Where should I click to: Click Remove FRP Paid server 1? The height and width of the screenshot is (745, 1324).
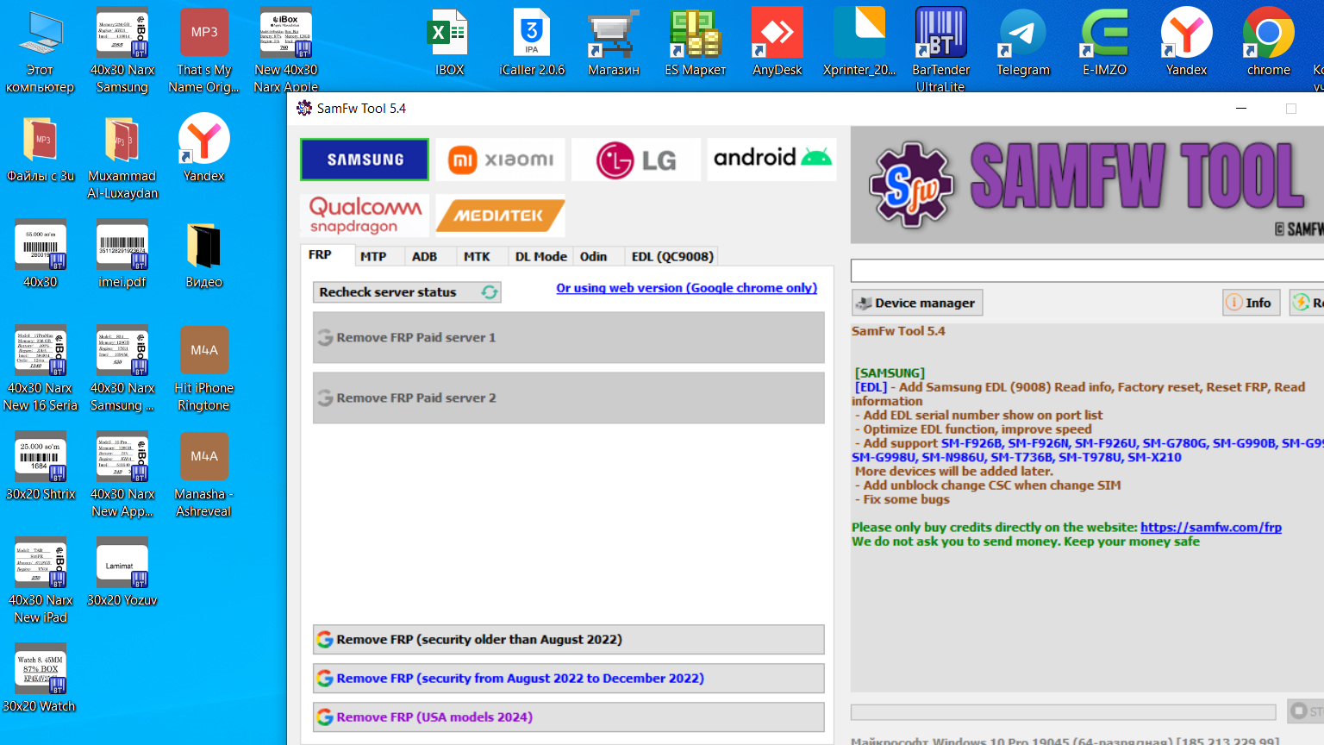(x=569, y=337)
